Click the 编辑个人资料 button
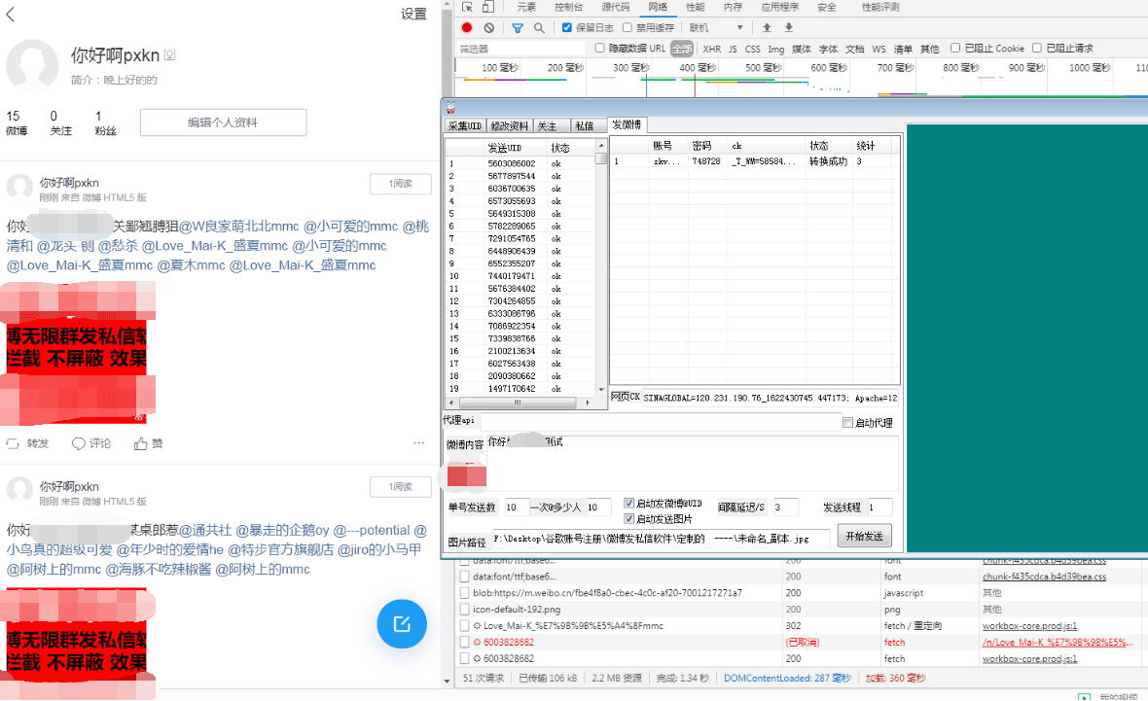 pos(223,123)
